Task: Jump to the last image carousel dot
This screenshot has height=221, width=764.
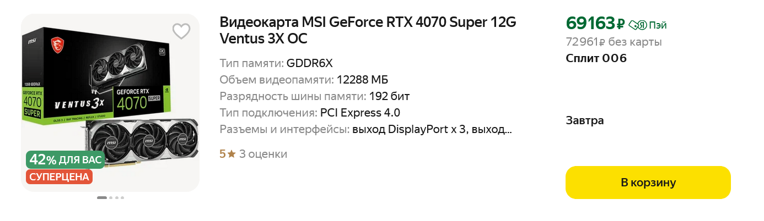Action: (122, 197)
